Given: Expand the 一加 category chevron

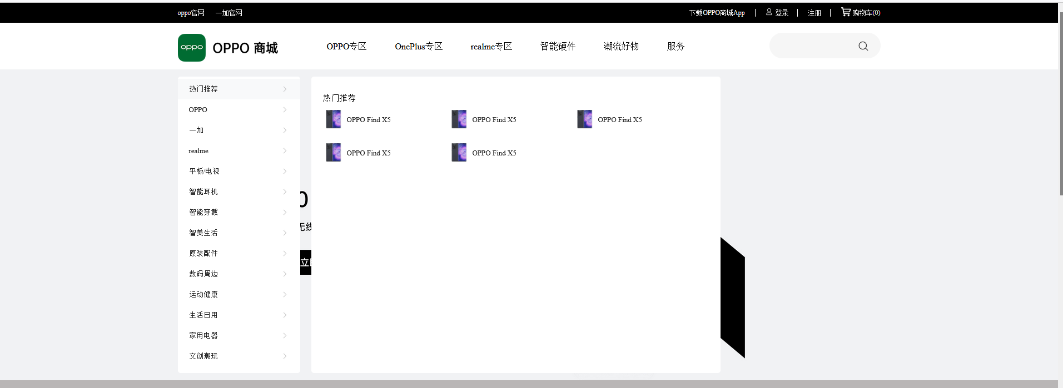Looking at the screenshot, I should click(x=285, y=130).
